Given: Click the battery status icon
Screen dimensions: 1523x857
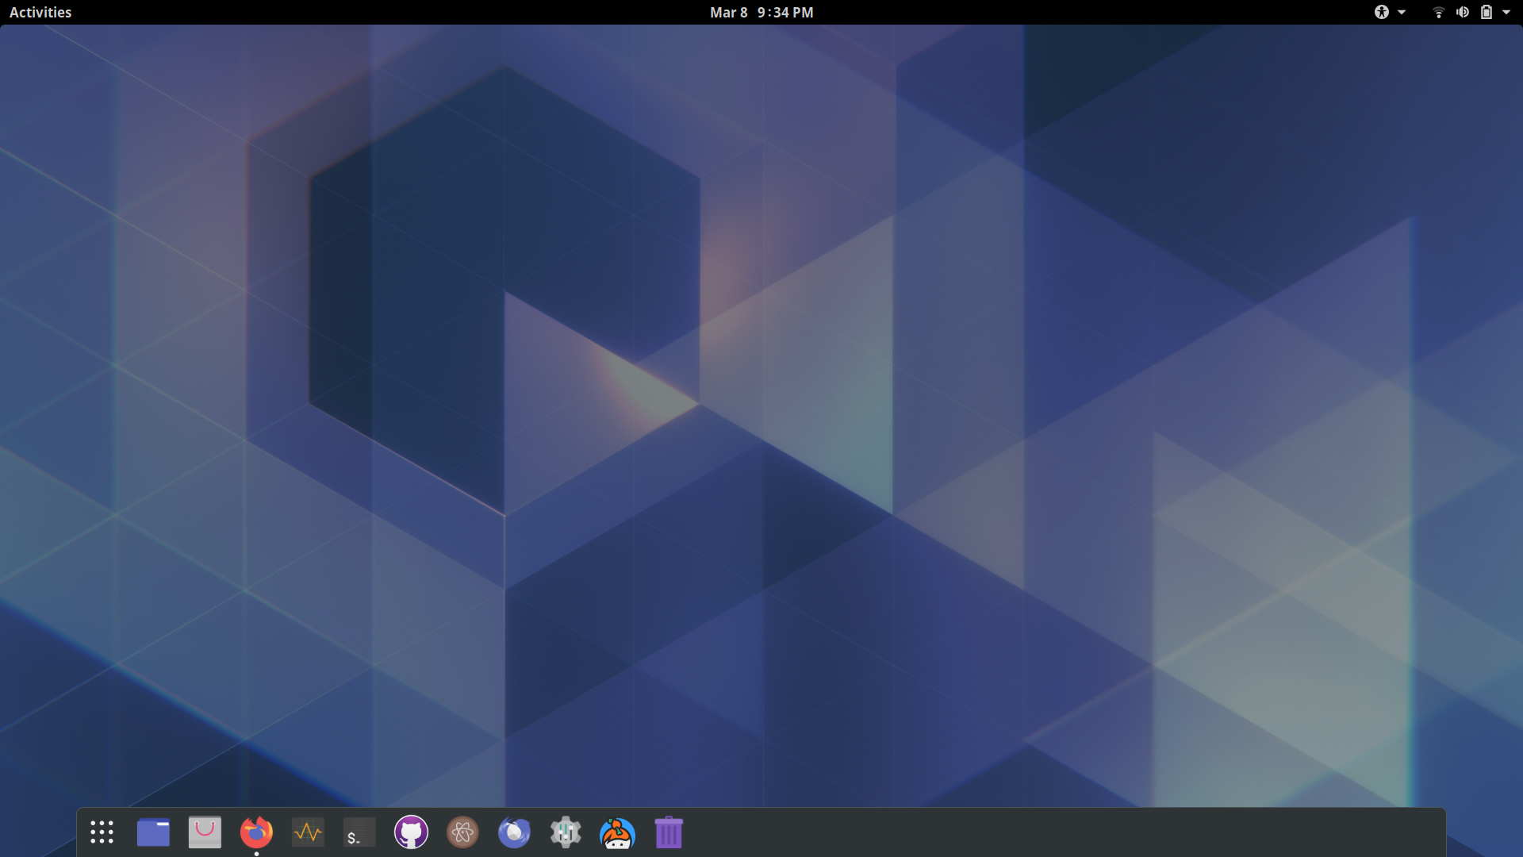Looking at the screenshot, I should click(1487, 12).
